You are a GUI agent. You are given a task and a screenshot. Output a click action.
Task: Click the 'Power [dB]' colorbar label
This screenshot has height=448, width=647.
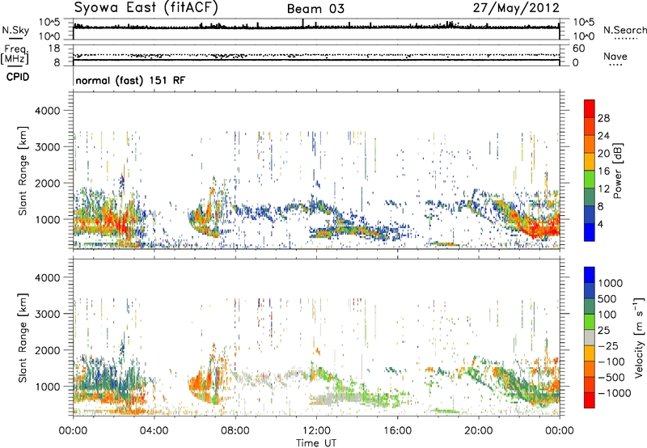617,171
